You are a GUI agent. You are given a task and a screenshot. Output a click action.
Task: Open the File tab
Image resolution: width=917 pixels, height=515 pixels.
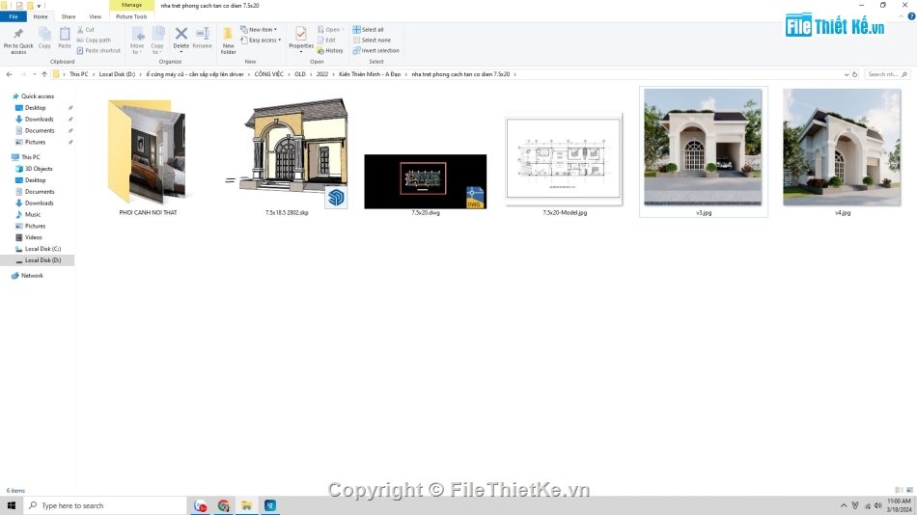[14, 16]
